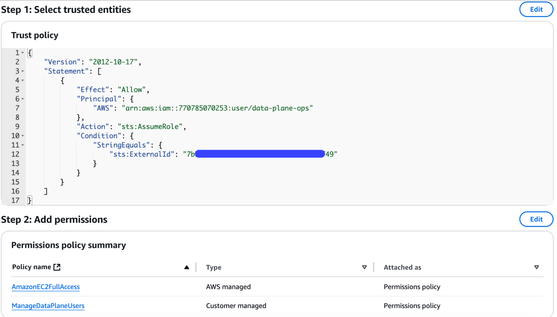Screen dimensions: 557x317
Task: Open the Type column filter triangle
Action: coord(364,267)
